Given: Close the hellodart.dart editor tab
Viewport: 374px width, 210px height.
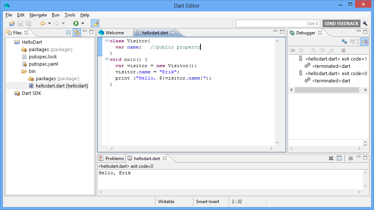Looking at the screenshot, I should pyautogui.click(x=173, y=32).
